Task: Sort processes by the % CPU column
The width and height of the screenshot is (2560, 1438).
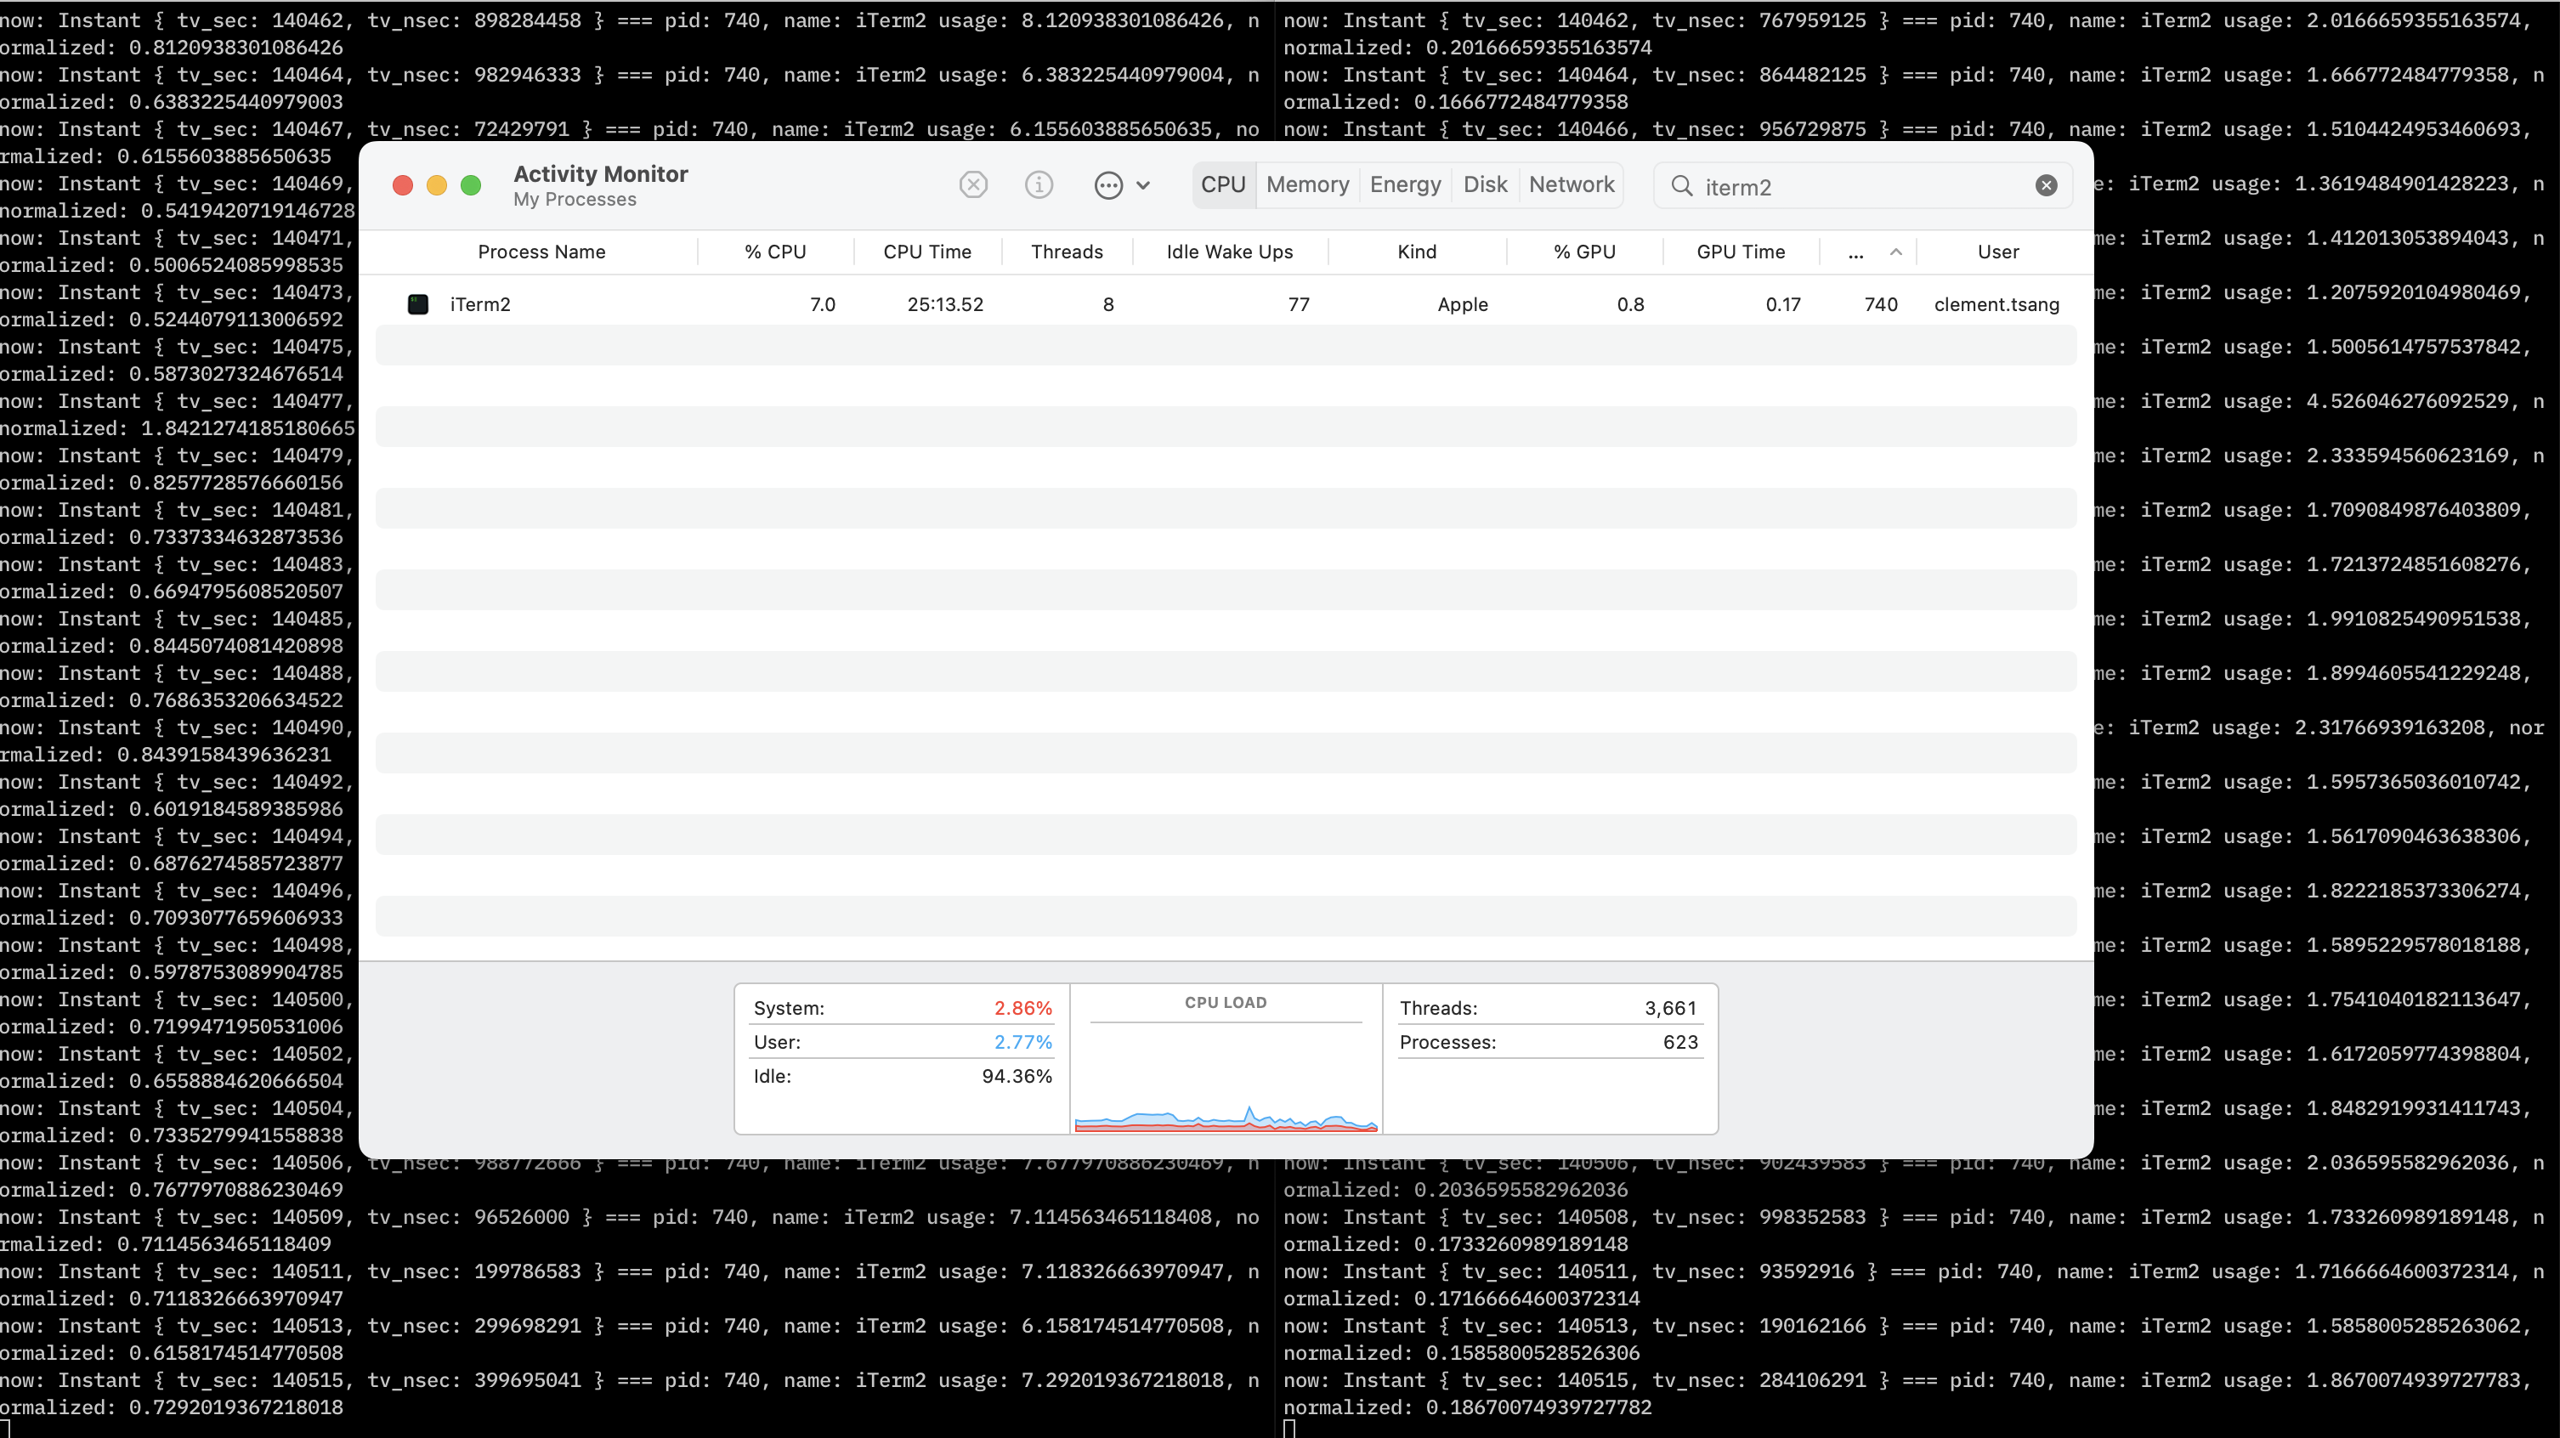Action: pos(775,252)
